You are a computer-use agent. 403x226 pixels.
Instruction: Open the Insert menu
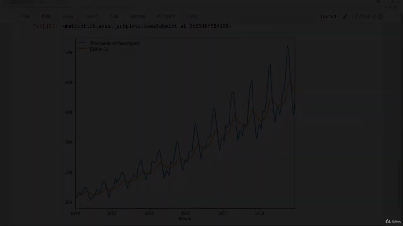pyautogui.click(x=91, y=16)
